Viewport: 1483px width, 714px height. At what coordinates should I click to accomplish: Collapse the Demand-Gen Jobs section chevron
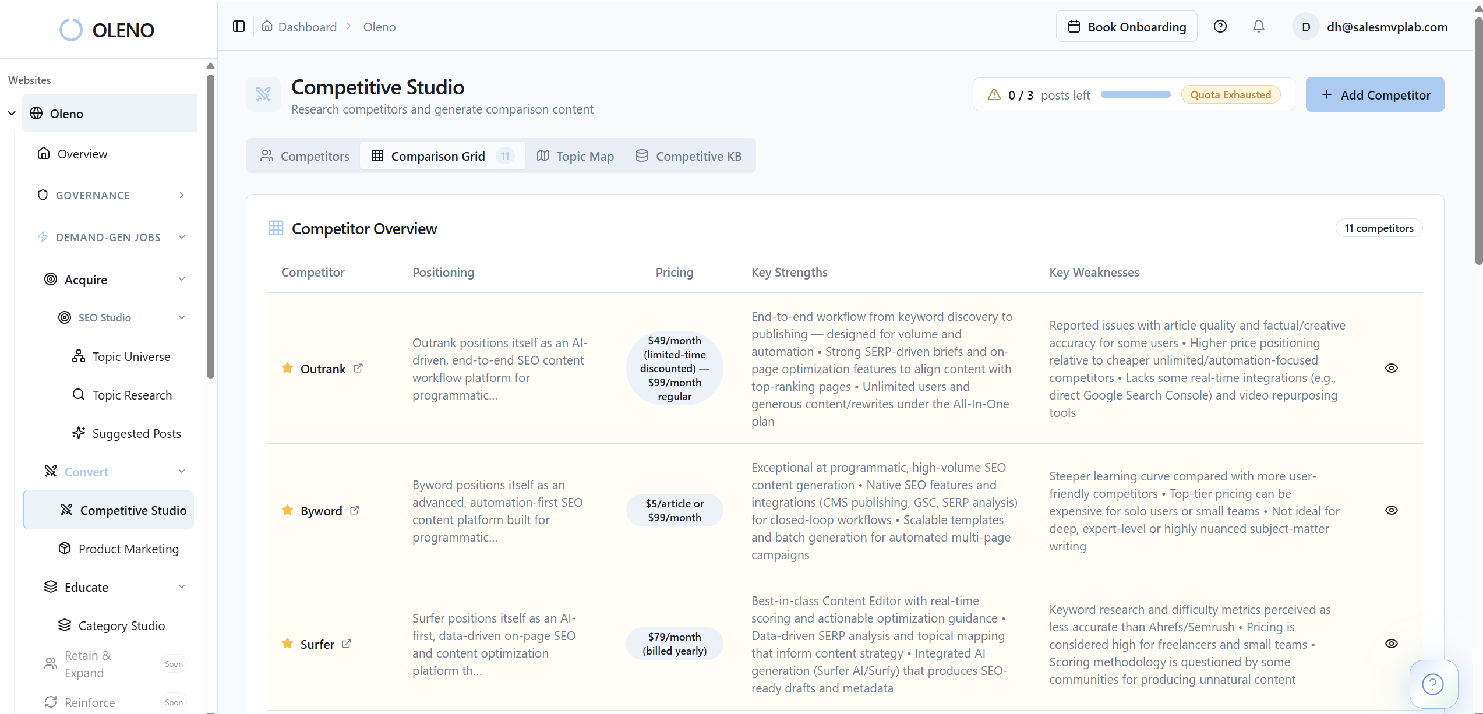click(x=182, y=237)
